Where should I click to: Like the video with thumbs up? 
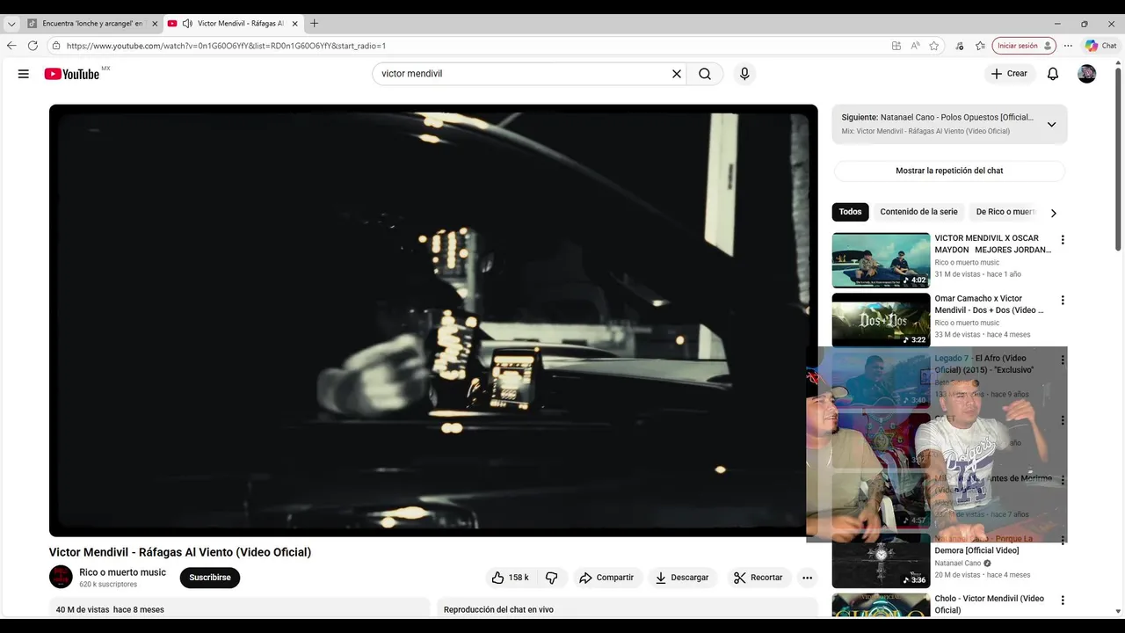510,578
